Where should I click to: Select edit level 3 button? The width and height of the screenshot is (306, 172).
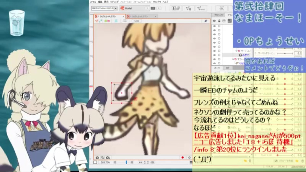(159, 8)
